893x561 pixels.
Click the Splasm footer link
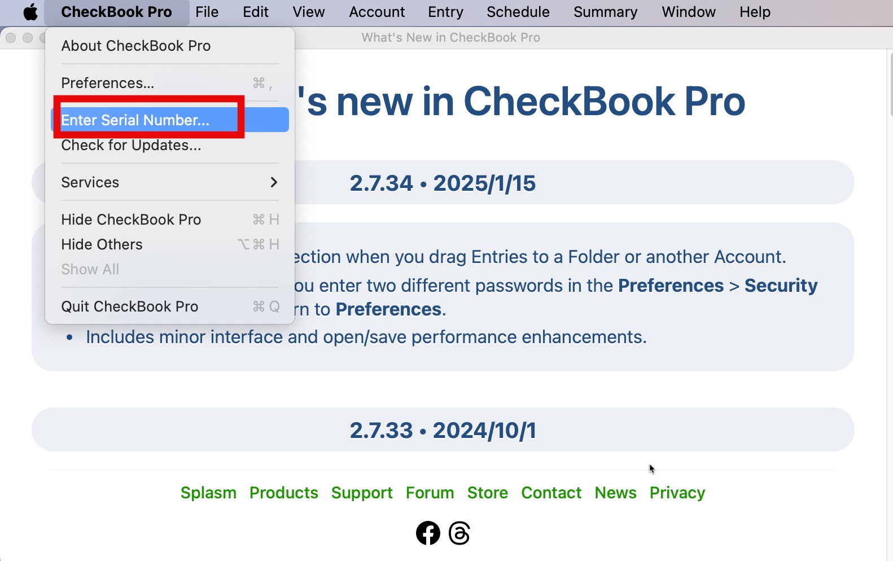(208, 493)
